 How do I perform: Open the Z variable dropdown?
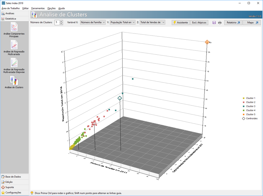(152, 22)
